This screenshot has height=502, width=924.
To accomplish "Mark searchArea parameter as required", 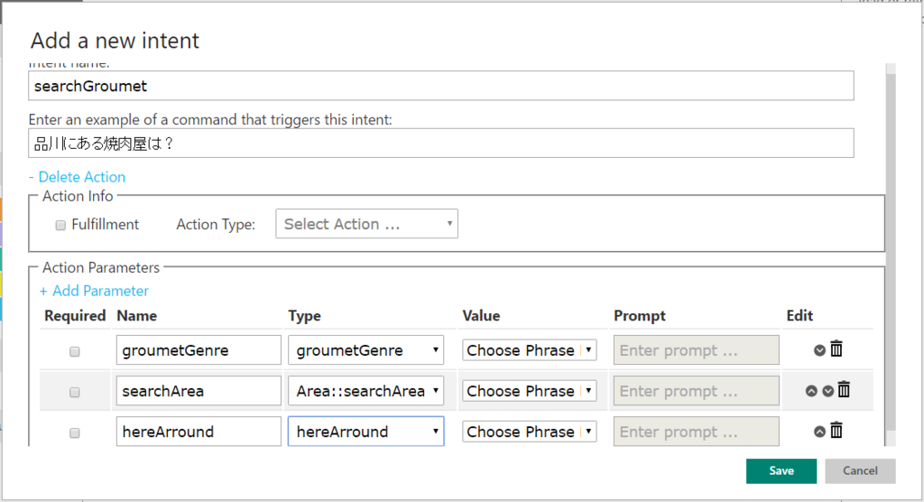I will [75, 392].
